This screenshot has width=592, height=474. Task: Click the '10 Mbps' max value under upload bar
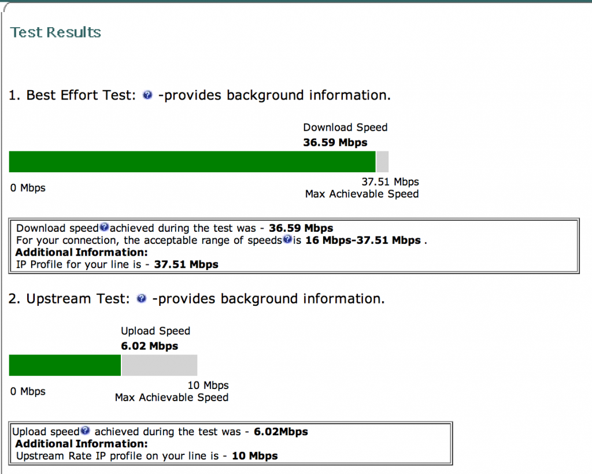(x=208, y=386)
